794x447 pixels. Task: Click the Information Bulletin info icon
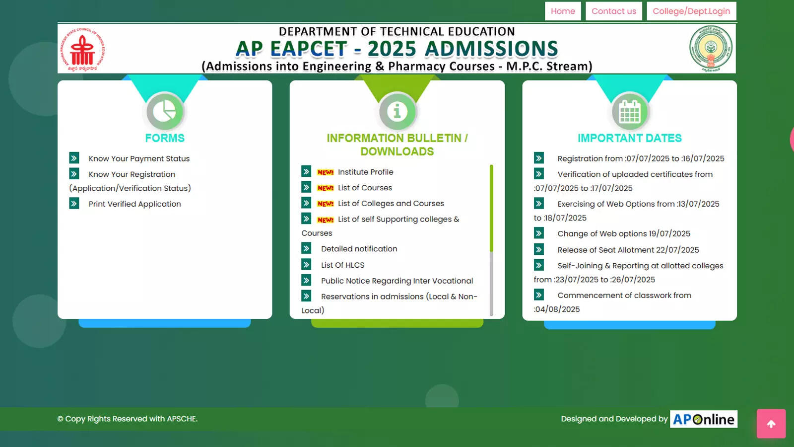click(x=397, y=111)
